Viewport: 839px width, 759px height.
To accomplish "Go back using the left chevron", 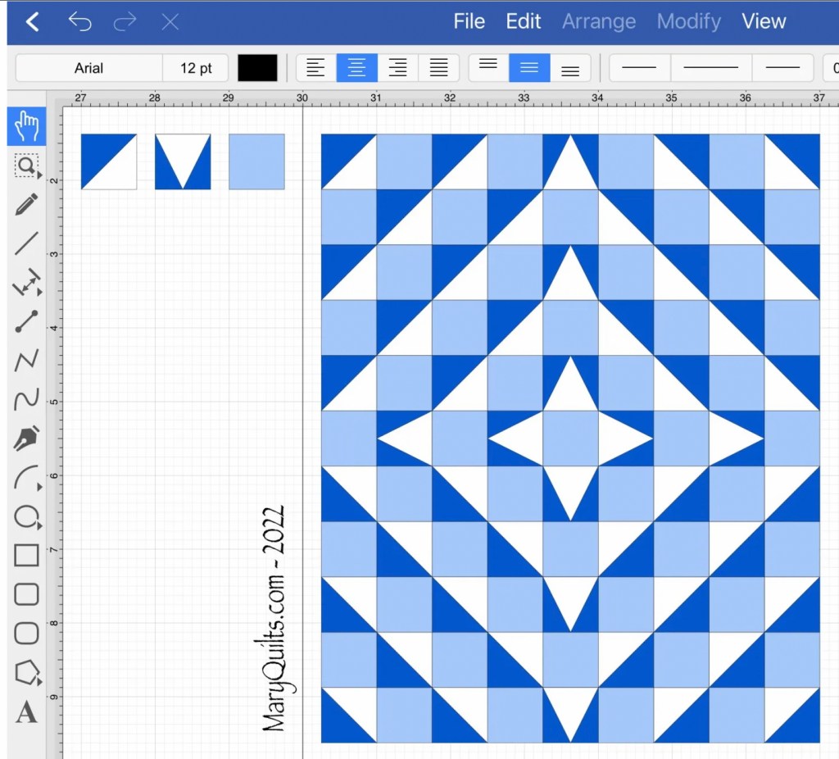I will (32, 22).
